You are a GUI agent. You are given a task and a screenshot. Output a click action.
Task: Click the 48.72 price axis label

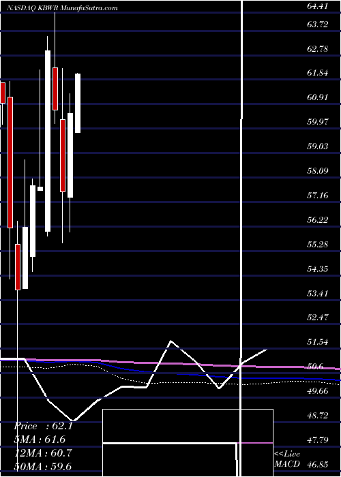[x=318, y=416]
